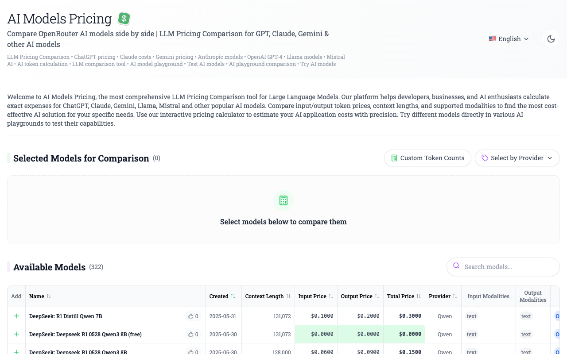Sort table by Created column
Viewport: 567px width, 354px height.
coord(222,296)
